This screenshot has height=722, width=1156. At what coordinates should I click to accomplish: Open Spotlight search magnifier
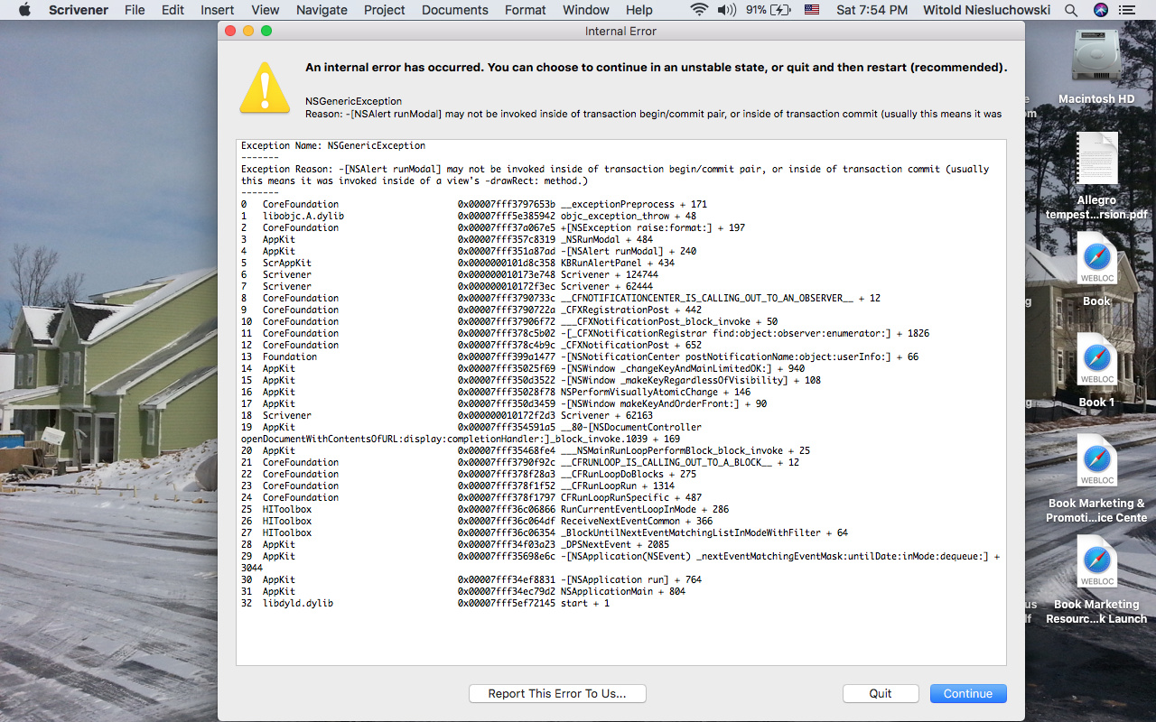1071,10
